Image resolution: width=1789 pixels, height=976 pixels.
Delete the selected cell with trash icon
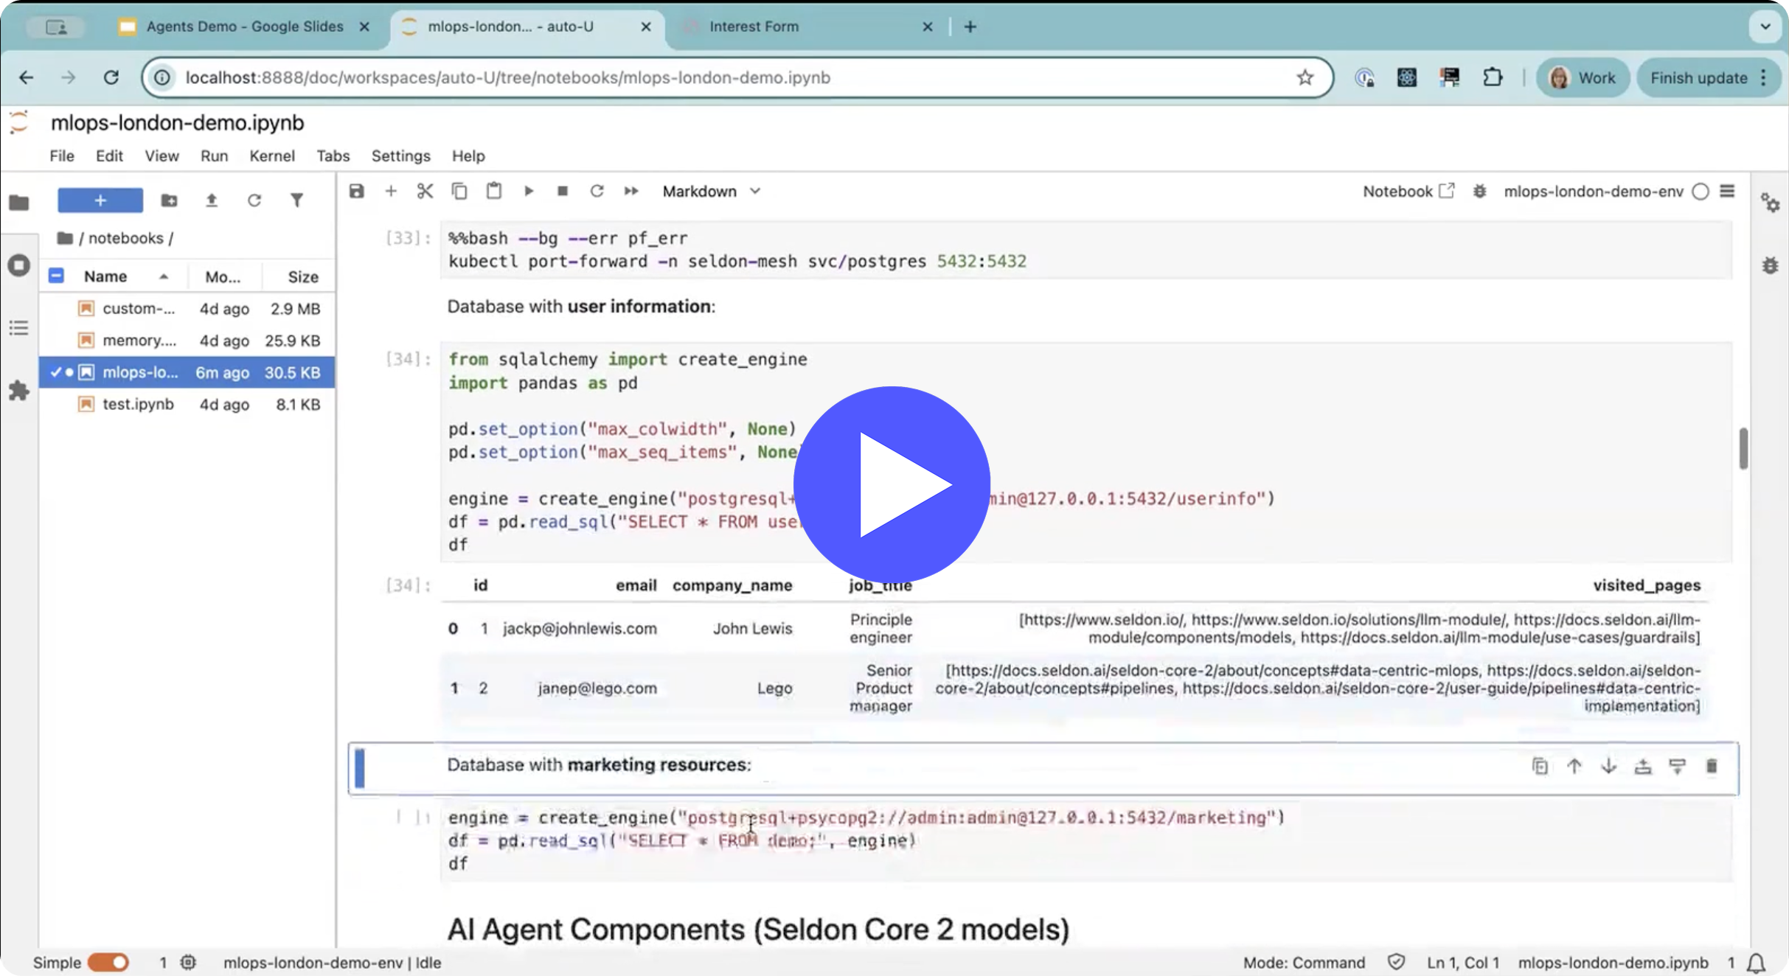click(1712, 767)
